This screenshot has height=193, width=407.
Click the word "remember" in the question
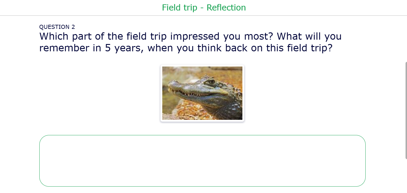coord(64,48)
